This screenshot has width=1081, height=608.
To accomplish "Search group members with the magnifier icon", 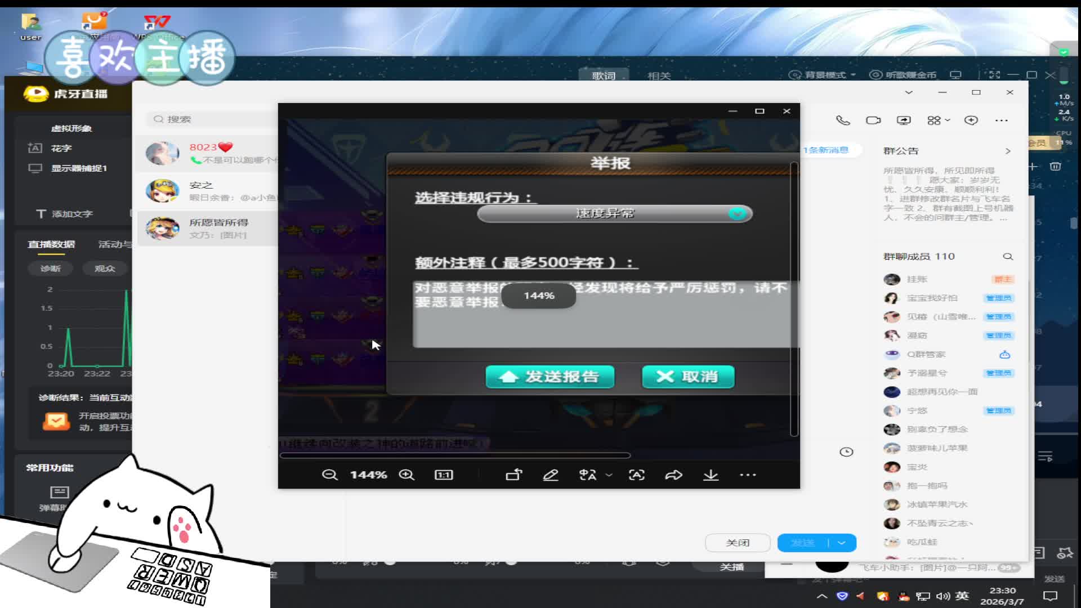I will pyautogui.click(x=1008, y=257).
